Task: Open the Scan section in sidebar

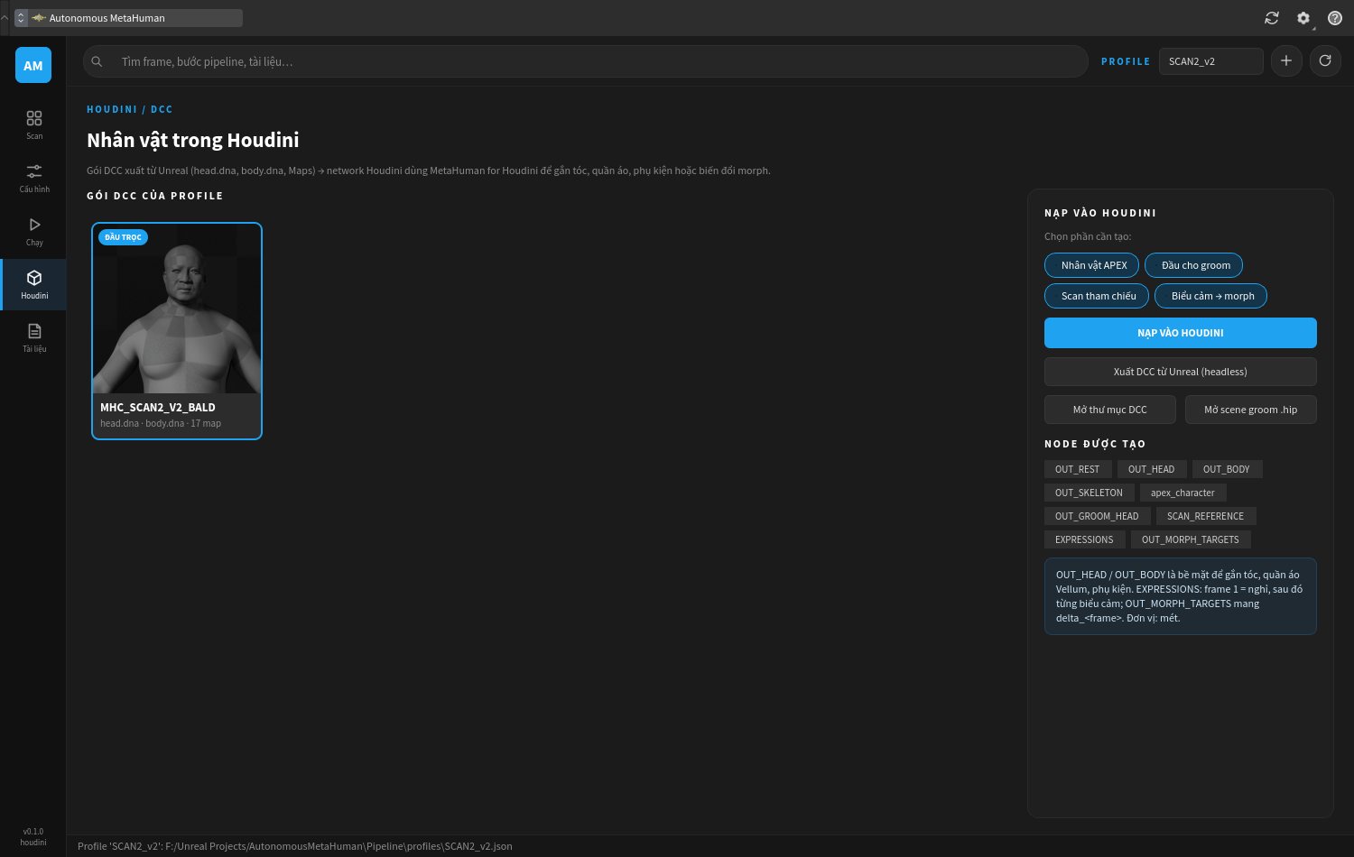Action: (x=33, y=124)
